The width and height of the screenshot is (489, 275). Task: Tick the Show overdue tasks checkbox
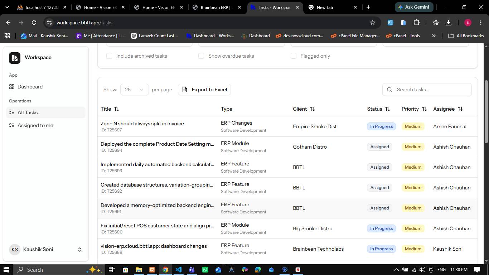coord(201,56)
